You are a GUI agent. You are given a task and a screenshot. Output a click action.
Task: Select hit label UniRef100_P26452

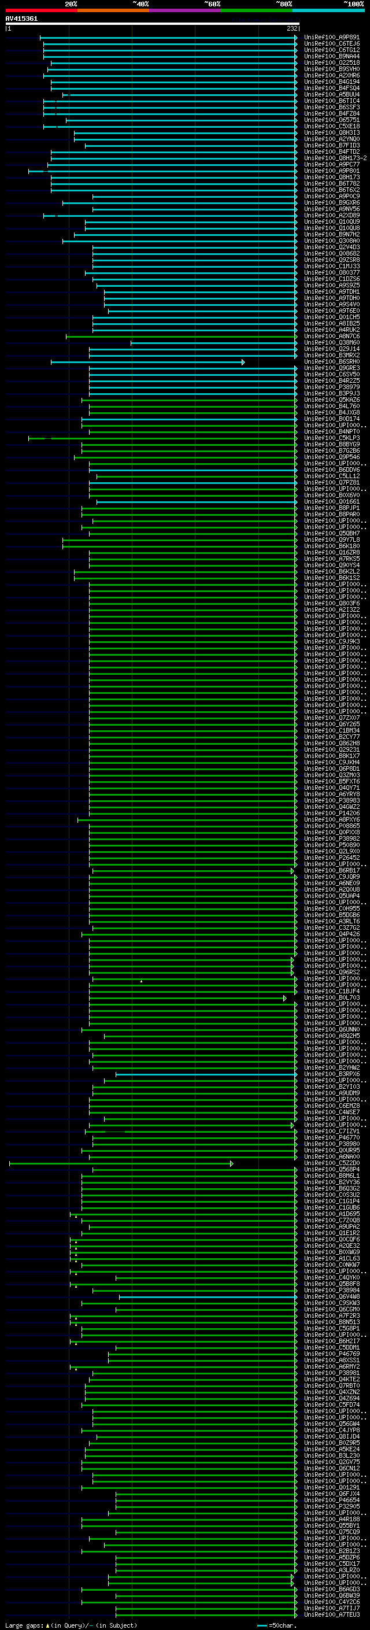click(331, 857)
